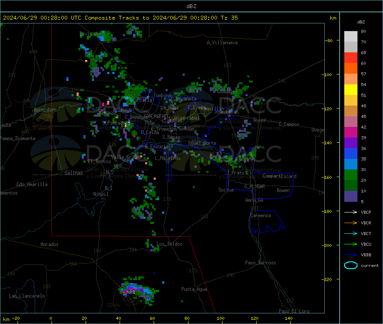Image resolution: width=383 pixels, height=324 pixels.
Task: Click the CompantEscand map label
Action: coord(280,176)
